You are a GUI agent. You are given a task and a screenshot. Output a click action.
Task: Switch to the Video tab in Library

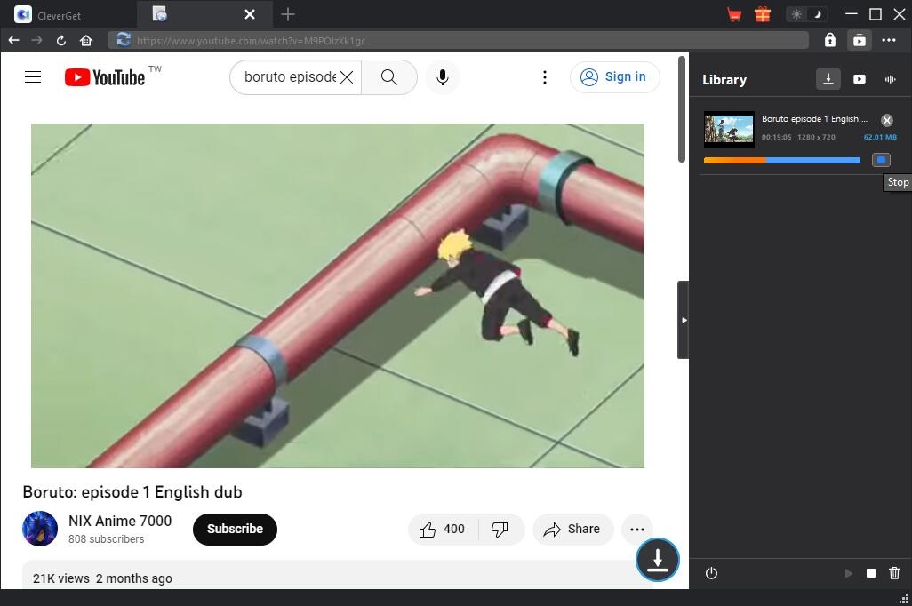859,79
